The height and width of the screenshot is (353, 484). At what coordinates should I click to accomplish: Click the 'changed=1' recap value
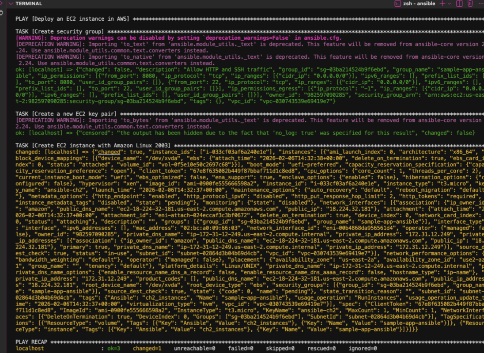[147, 348]
